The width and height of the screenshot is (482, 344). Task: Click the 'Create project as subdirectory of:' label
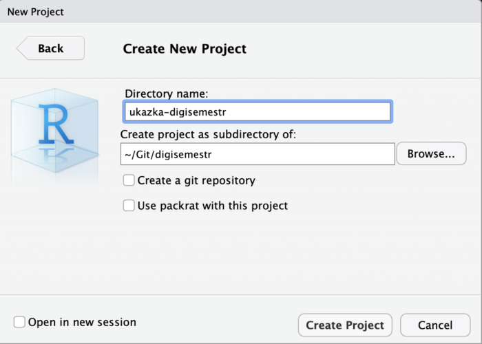(208, 134)
